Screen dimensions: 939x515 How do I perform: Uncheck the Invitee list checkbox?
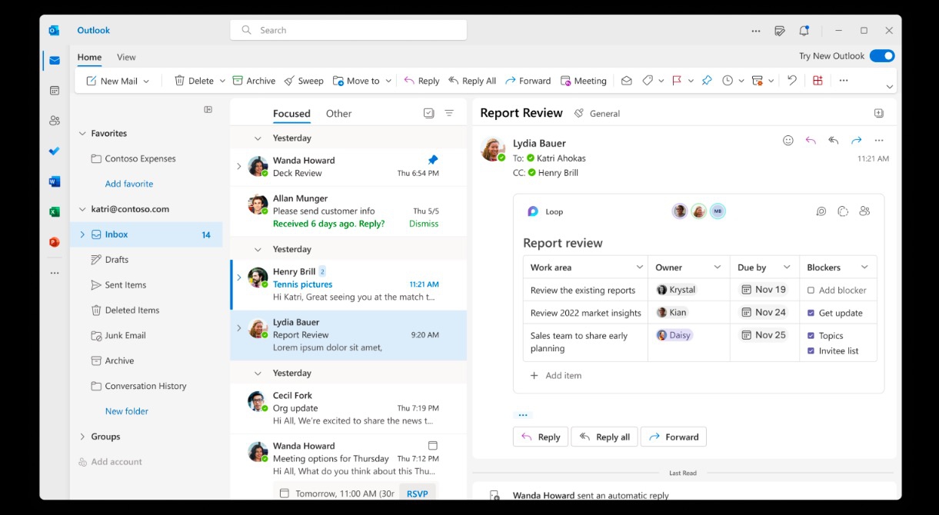[x=811, y=351]
